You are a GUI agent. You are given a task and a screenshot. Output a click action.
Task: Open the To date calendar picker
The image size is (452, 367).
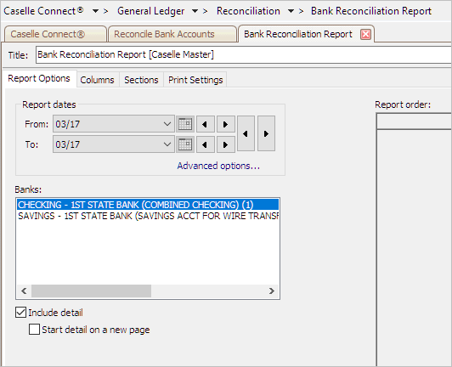point(185,144)
